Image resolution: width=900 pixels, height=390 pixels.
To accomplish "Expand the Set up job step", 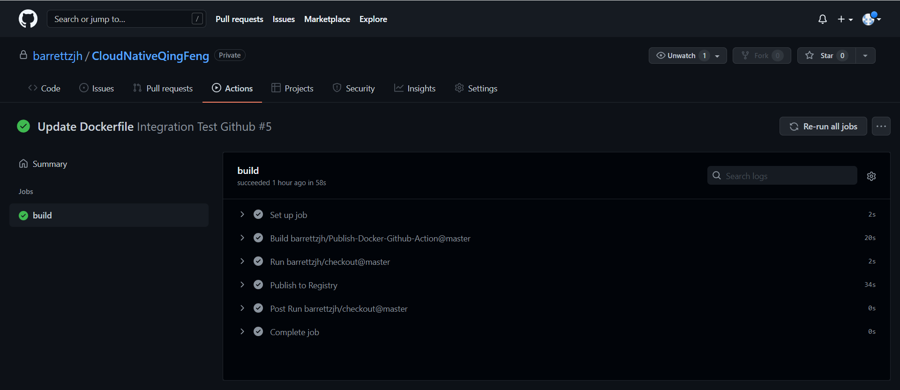I will click(x=242, y=214).
